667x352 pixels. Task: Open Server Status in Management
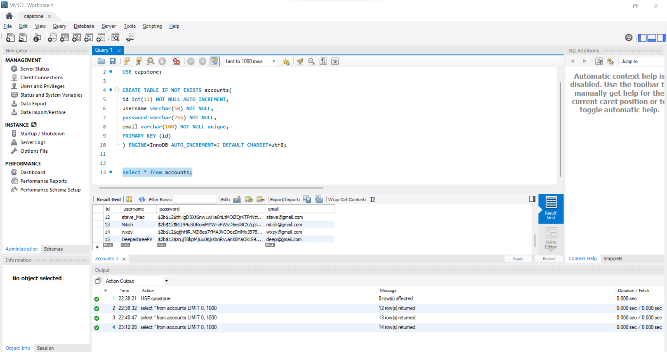pos(34,69)
